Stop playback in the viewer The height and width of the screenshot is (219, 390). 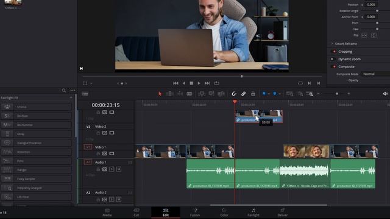click(191, 83)
